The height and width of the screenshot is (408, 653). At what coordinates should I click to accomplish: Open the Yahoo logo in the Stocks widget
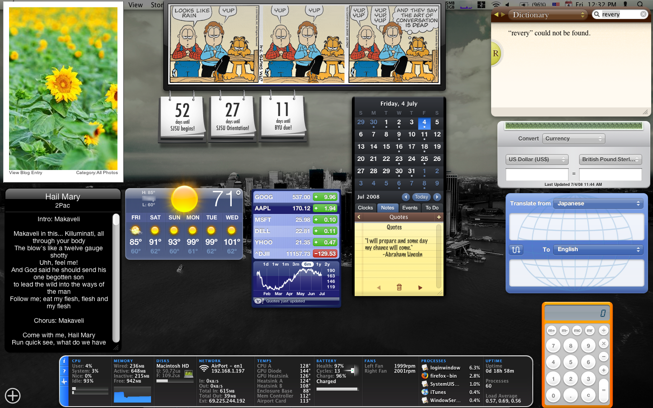click(x=258, y=301)
